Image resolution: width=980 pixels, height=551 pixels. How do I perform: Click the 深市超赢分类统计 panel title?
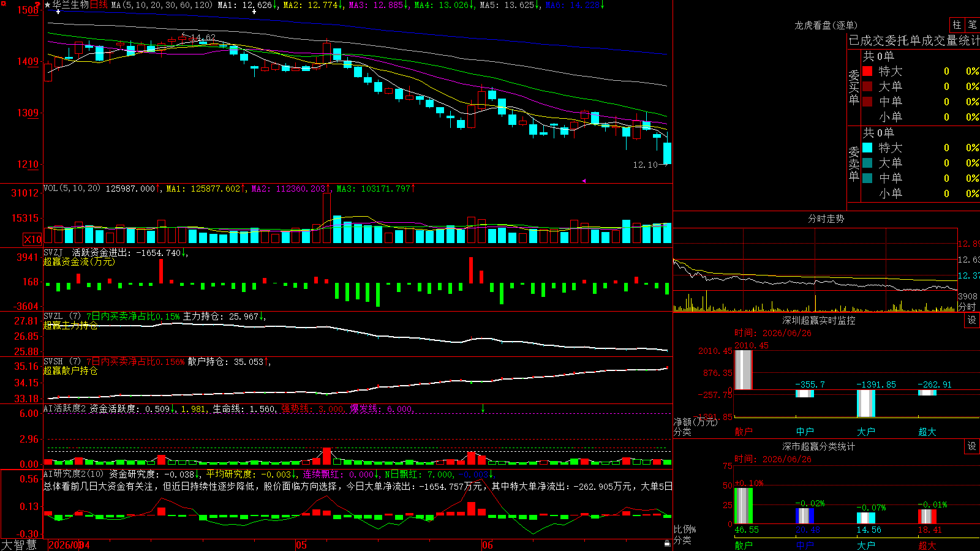click(x=818, y=446)
